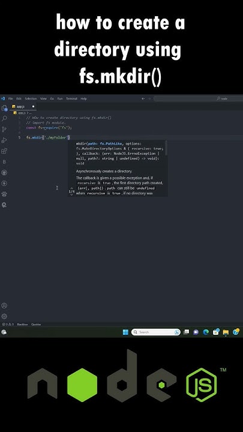Open the Terminal menu
This screenshot has width=243, height=432.
pos(71,98)
